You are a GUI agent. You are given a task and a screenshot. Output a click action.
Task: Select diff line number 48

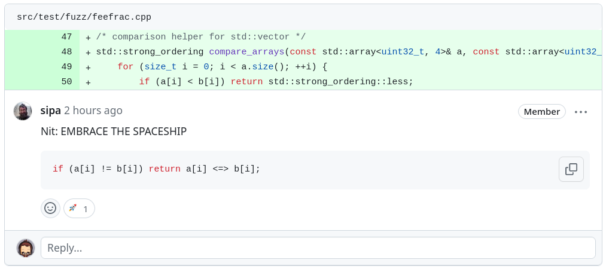(66, 52)
